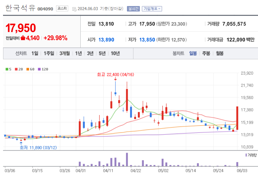This screenshot has height=178, width=258.
Task: Click the tallest volume bar near 04/22
Action: (x=127, y=159)
